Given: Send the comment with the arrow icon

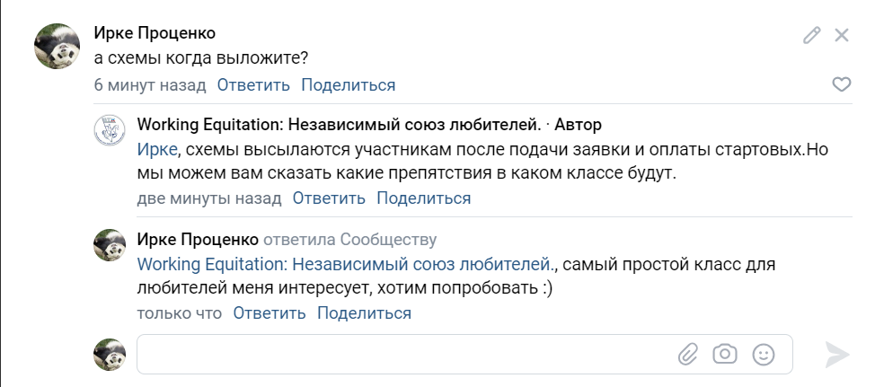Looking at the screenshot, I should click(837, 354).
